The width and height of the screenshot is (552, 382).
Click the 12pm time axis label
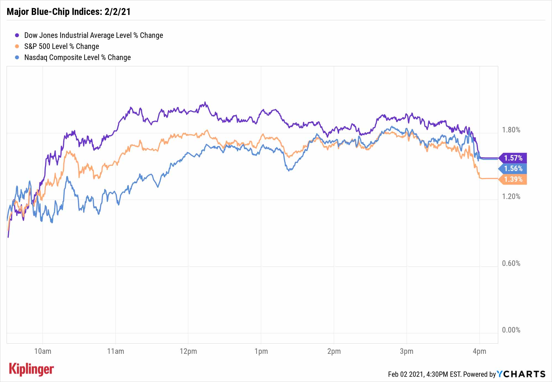point(188,351)
